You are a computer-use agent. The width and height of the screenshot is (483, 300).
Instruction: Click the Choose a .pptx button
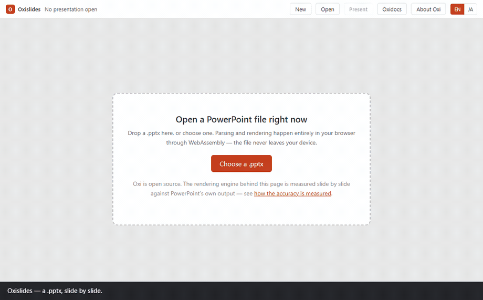pyautogui.click(x=241, y=164)
